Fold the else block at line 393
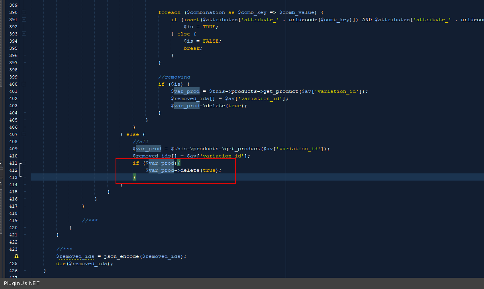This screenshot has width=484, height=289. click(24, 34)
